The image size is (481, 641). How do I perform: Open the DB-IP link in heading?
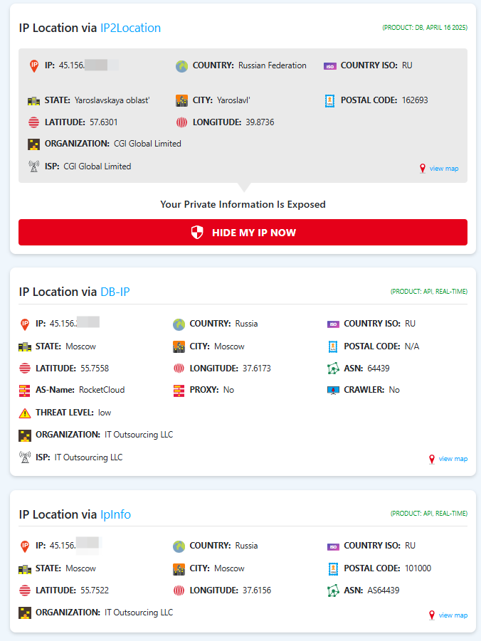click(115, 292)
